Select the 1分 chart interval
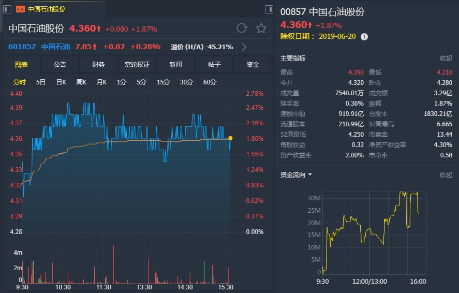This screenshot has width=459, height=293. tap(122, 82)
